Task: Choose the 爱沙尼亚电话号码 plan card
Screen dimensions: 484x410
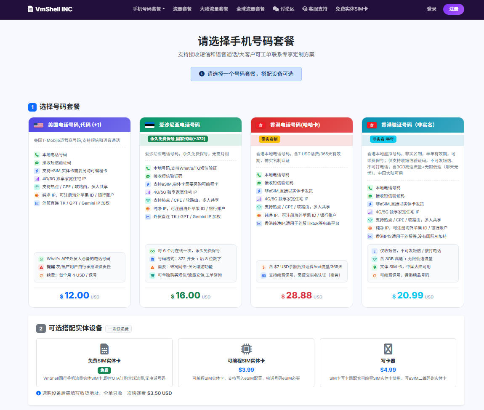Action: 190,125
